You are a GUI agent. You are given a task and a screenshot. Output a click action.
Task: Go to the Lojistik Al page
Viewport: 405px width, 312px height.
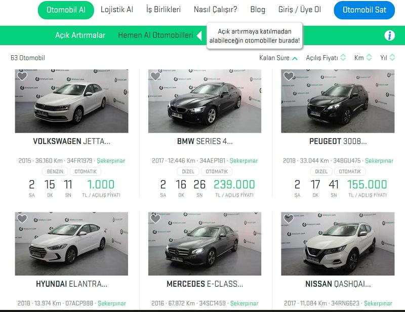pyautogui.click(x=117, y=10)
